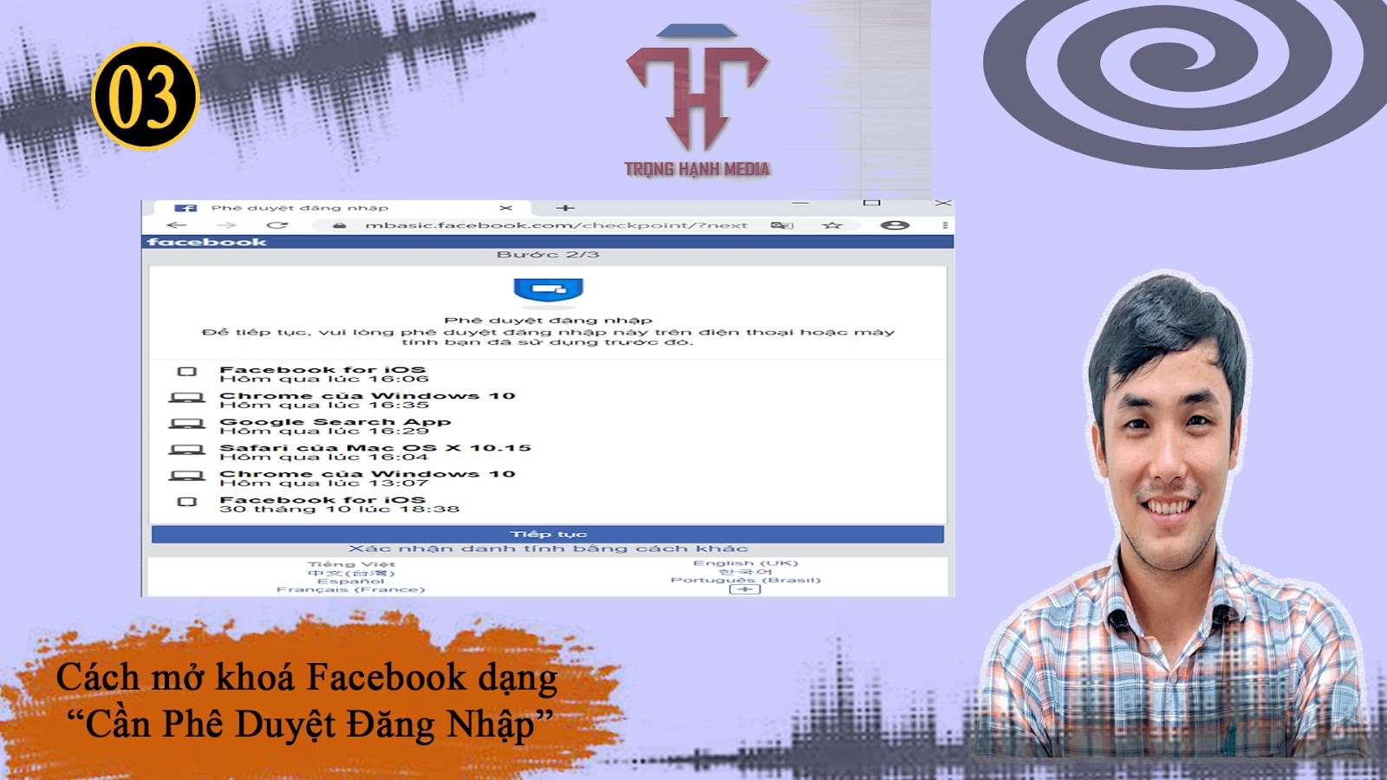Close the Phê duyệt đăng nhập tab
Image resolution: width=1387 pixels, height=780 pixels.
click(x=506, y=208)
